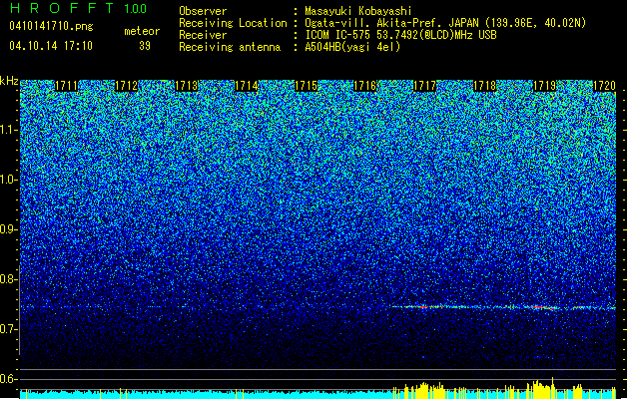Click the version number 1.0.0
The image size is (628, 399).
click(136, 8)
